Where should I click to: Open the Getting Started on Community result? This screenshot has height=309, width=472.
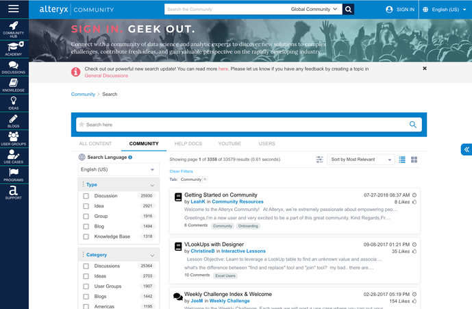pos(221,195)
